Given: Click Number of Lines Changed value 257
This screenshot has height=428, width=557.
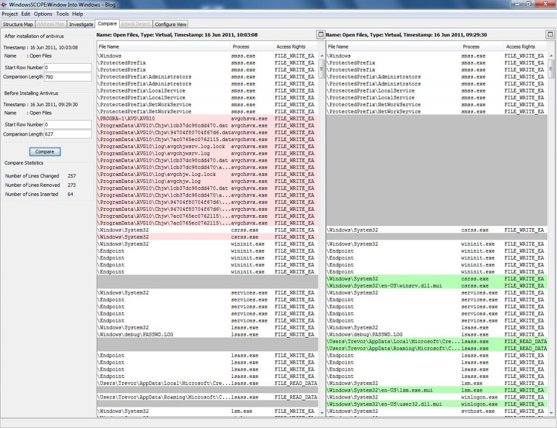Looking at the screenshot, I should (x=72, y=176).
